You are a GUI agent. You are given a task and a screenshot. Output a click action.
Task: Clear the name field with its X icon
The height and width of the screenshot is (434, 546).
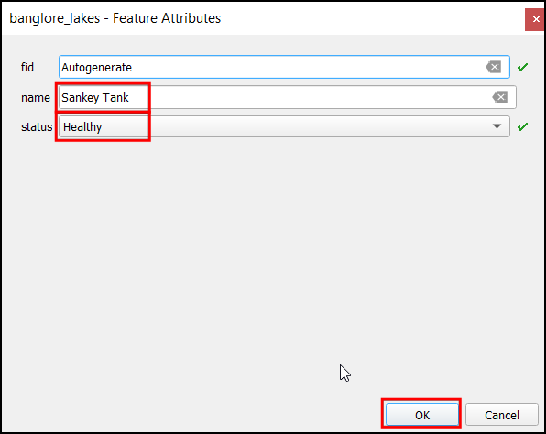tap(499, 97)
